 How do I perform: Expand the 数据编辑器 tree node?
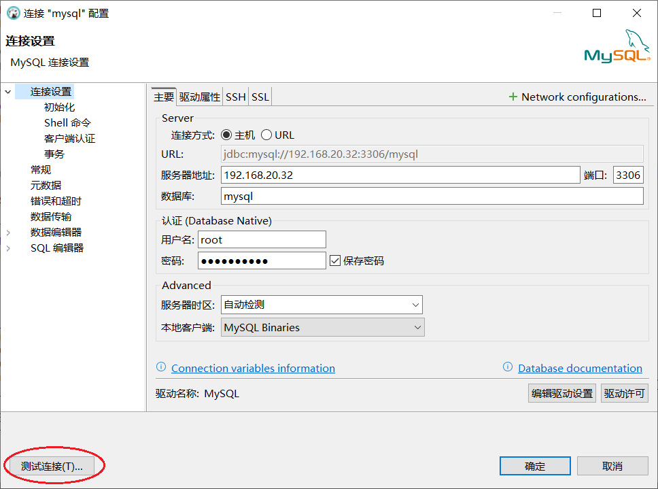pyautogui.click(x=8, y=233)
